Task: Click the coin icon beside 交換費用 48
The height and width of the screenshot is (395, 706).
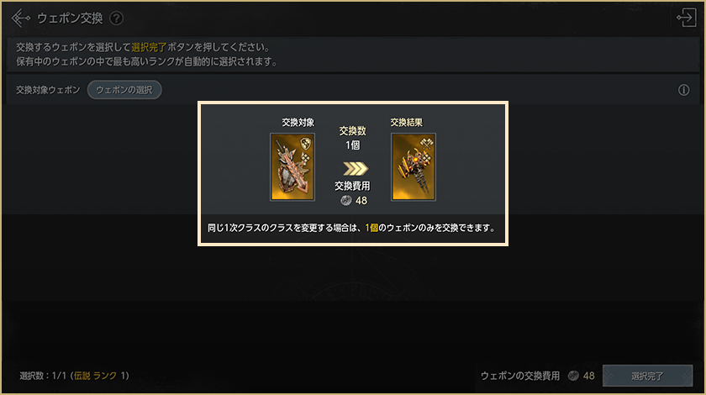Action: point(345,200)
